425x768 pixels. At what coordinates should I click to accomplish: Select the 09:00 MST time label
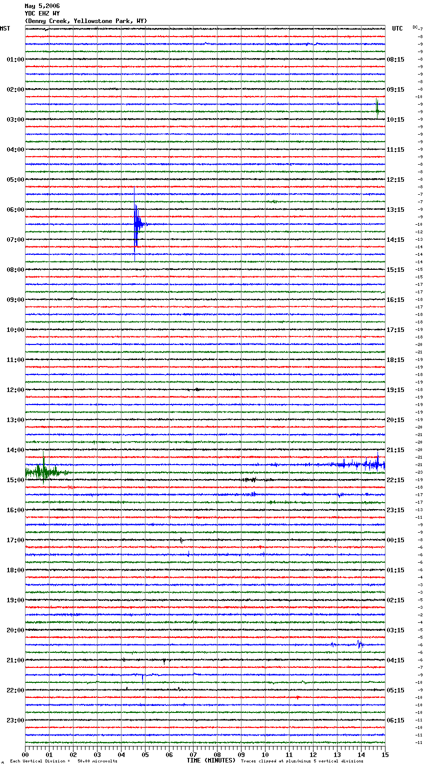point(15,300)
